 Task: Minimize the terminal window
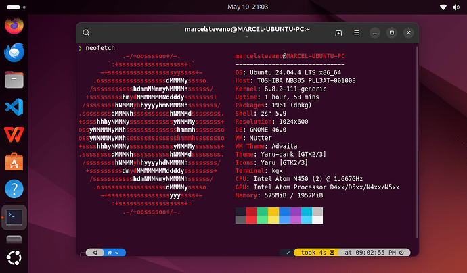coord(375,32)
